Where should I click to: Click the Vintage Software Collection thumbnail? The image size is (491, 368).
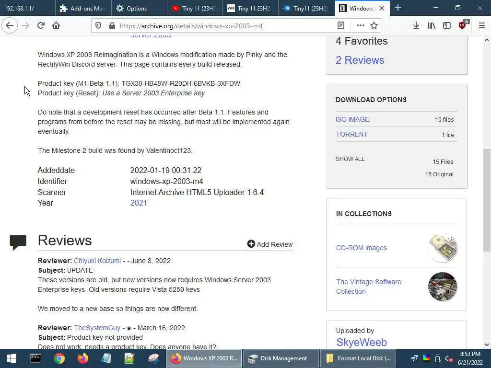pyautogui.click(x=443, y=287)
